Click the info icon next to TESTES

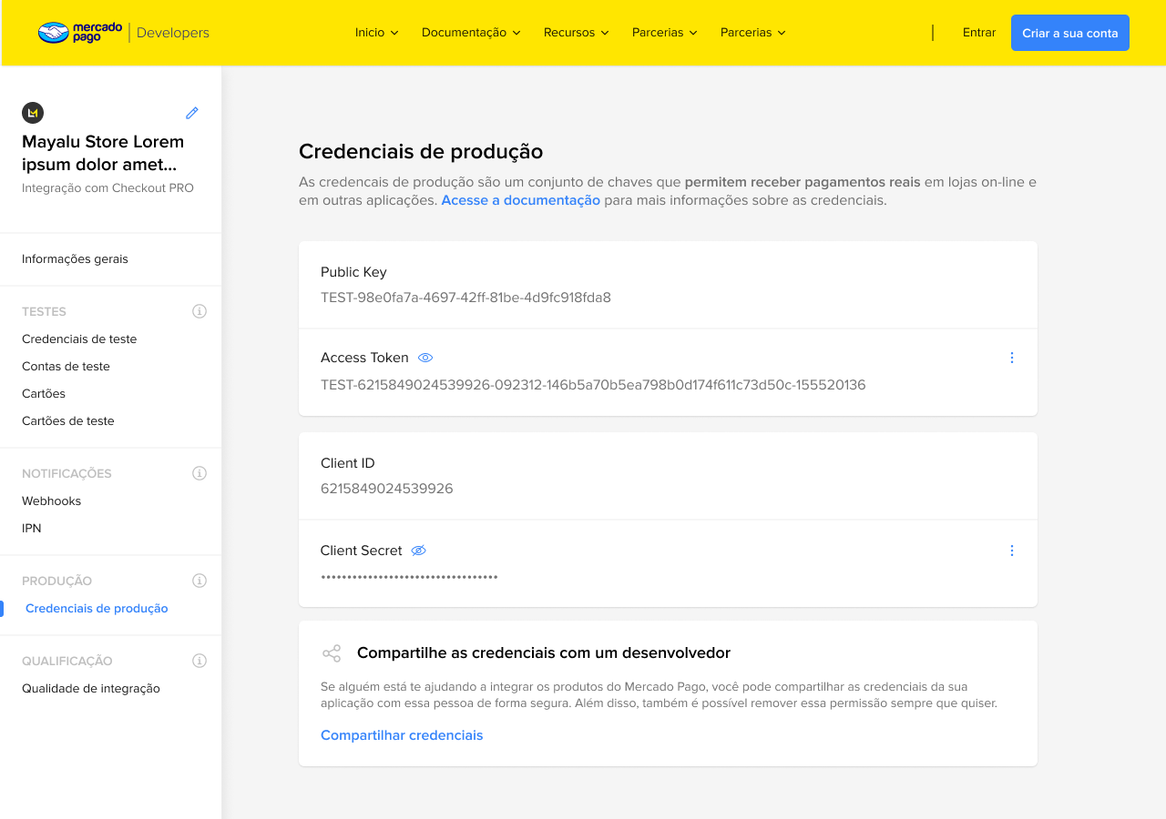199,311
